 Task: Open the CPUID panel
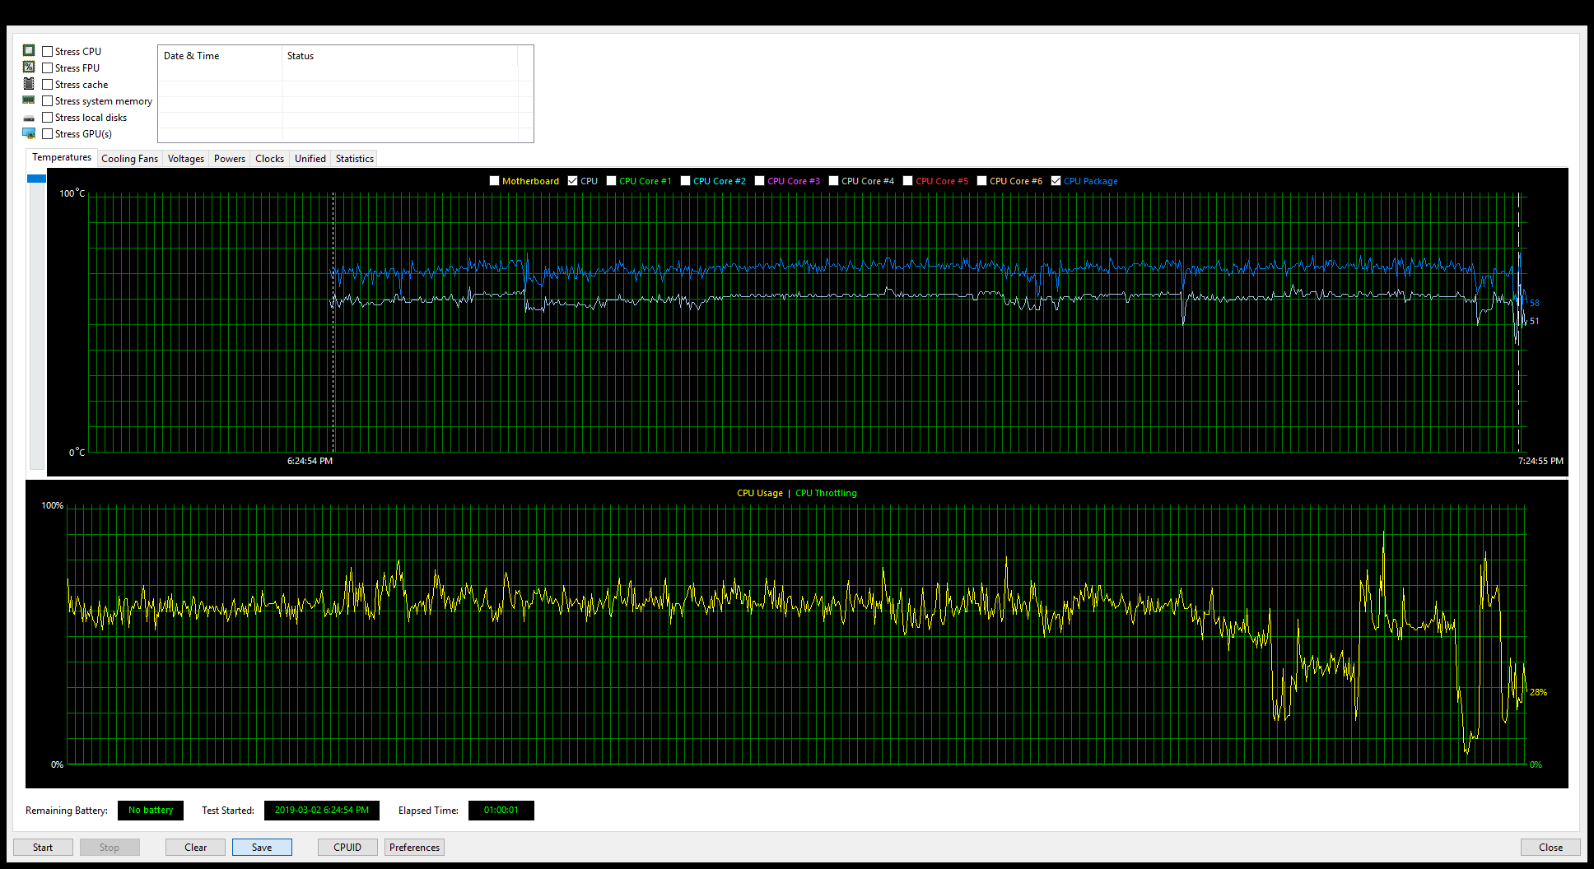pos(347,848)
